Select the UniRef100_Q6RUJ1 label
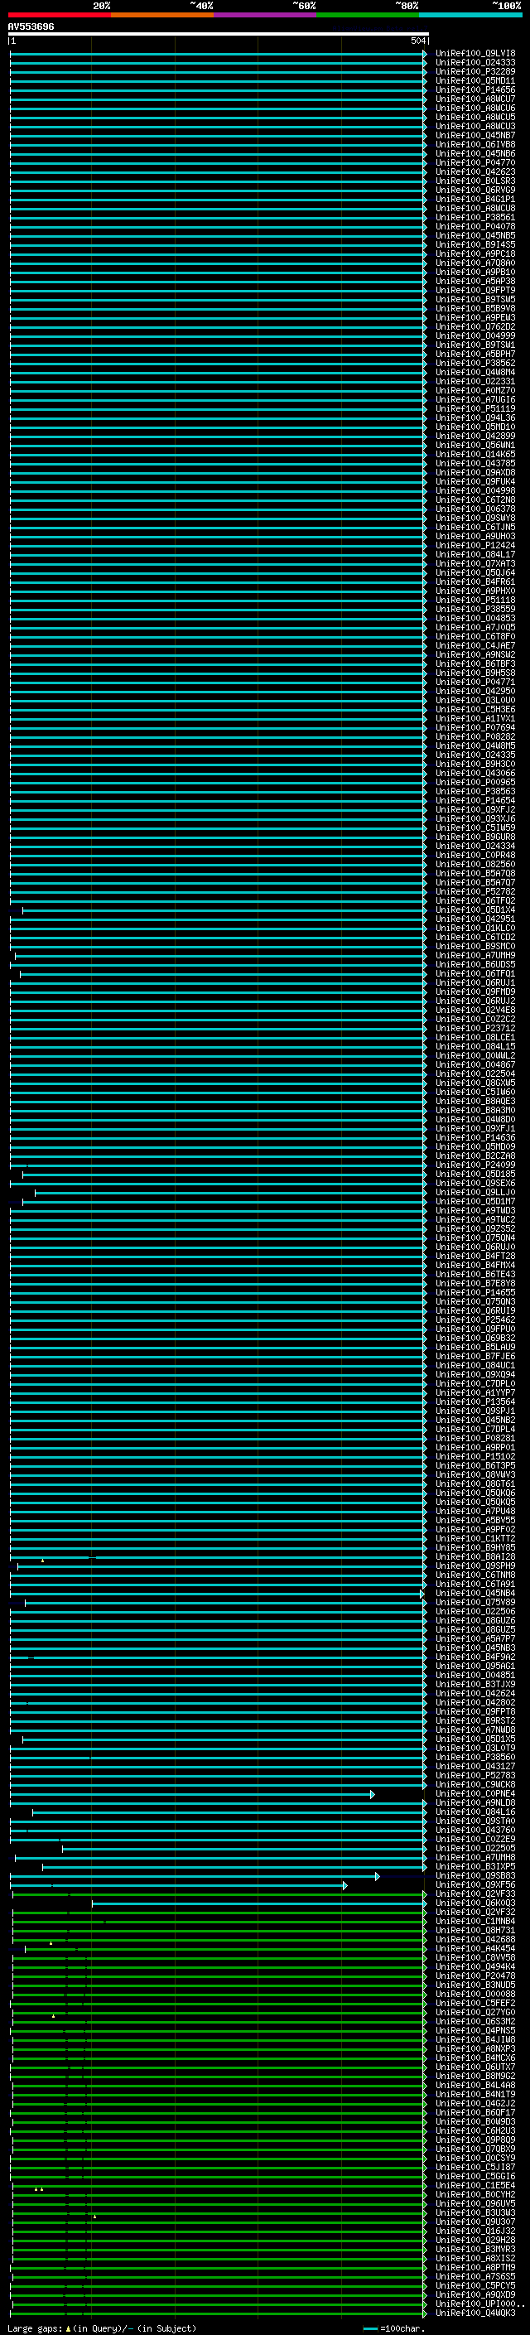This screenshot has height=2335, width=530. click(475, 982)
